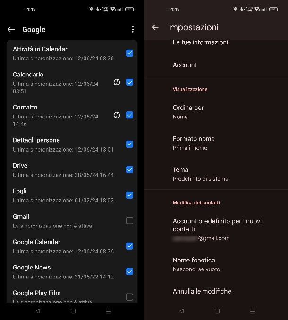Tap the home button on the right phone
Viewport: 288px width, 320px height.
217,311
